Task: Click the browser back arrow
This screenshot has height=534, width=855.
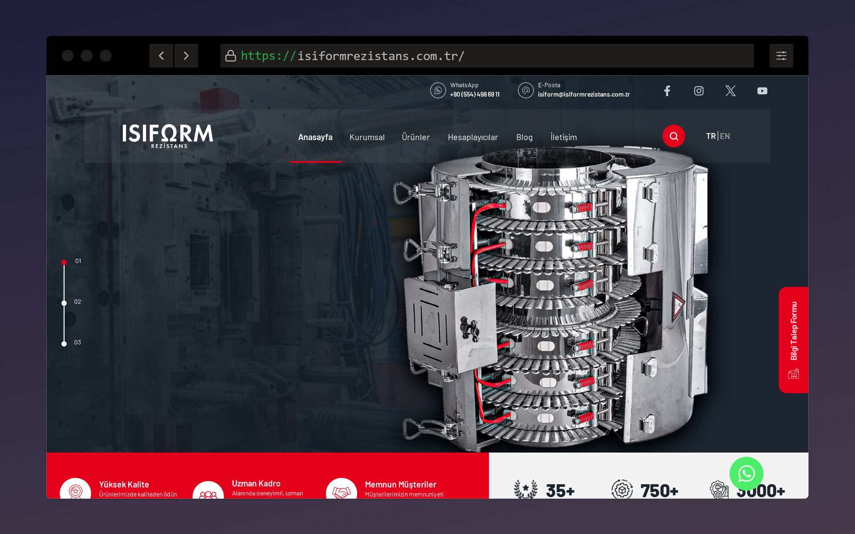Action: coord(161,56)
